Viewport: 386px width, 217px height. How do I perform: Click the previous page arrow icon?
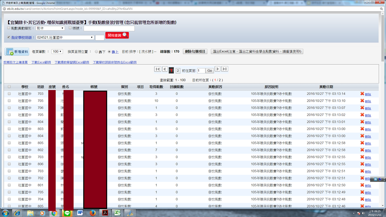[165, 69]
